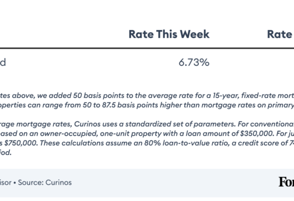Click the truncated "d" in first table row
The height and width of the screenshot is (201, 294).
(3, 62)
